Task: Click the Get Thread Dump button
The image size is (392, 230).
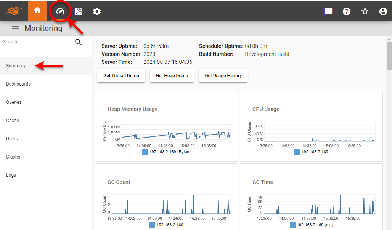Action: pyautogui.click(x=121, y=76)
